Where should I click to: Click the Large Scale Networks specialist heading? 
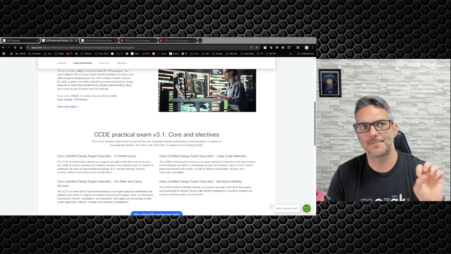[203, 156]
